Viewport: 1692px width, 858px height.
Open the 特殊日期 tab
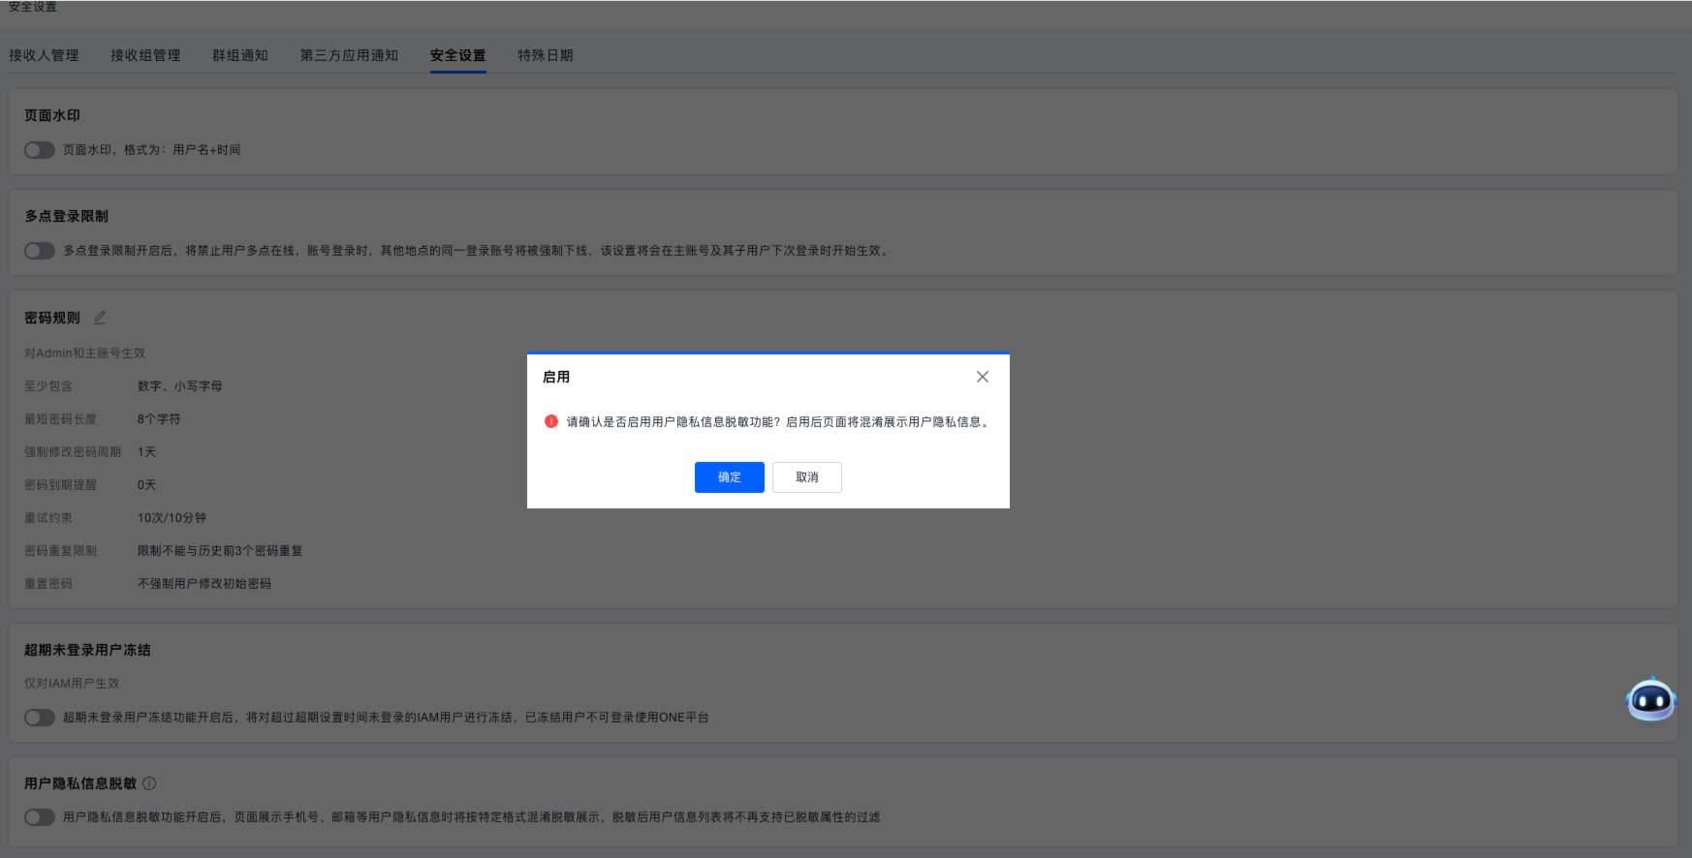click(545, 55)
